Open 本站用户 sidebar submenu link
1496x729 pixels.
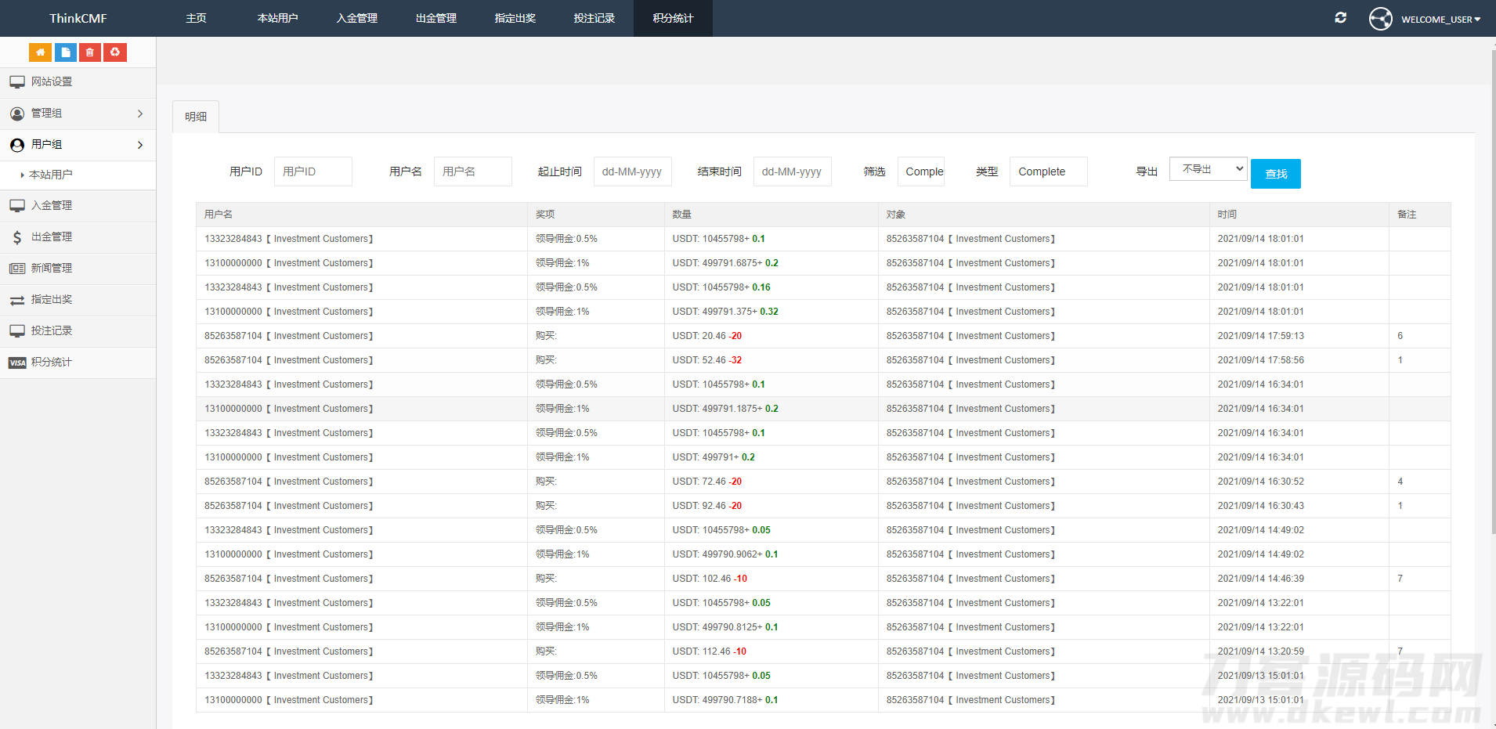click(x=51, y=175)
